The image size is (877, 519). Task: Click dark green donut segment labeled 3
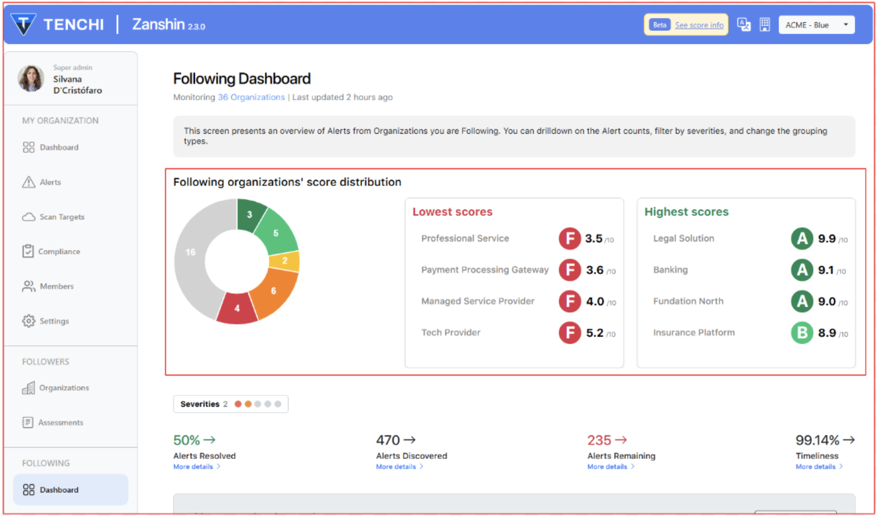point(250,215)
